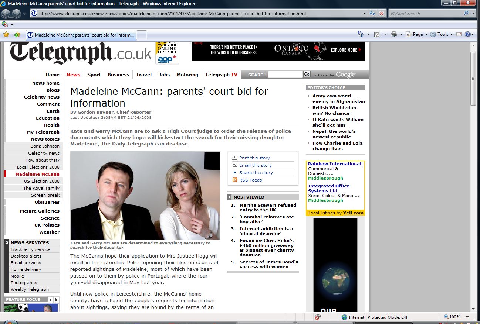Click the search magnifier icon in MyStart box
480x324 pixels.
[x=466, y=14]
